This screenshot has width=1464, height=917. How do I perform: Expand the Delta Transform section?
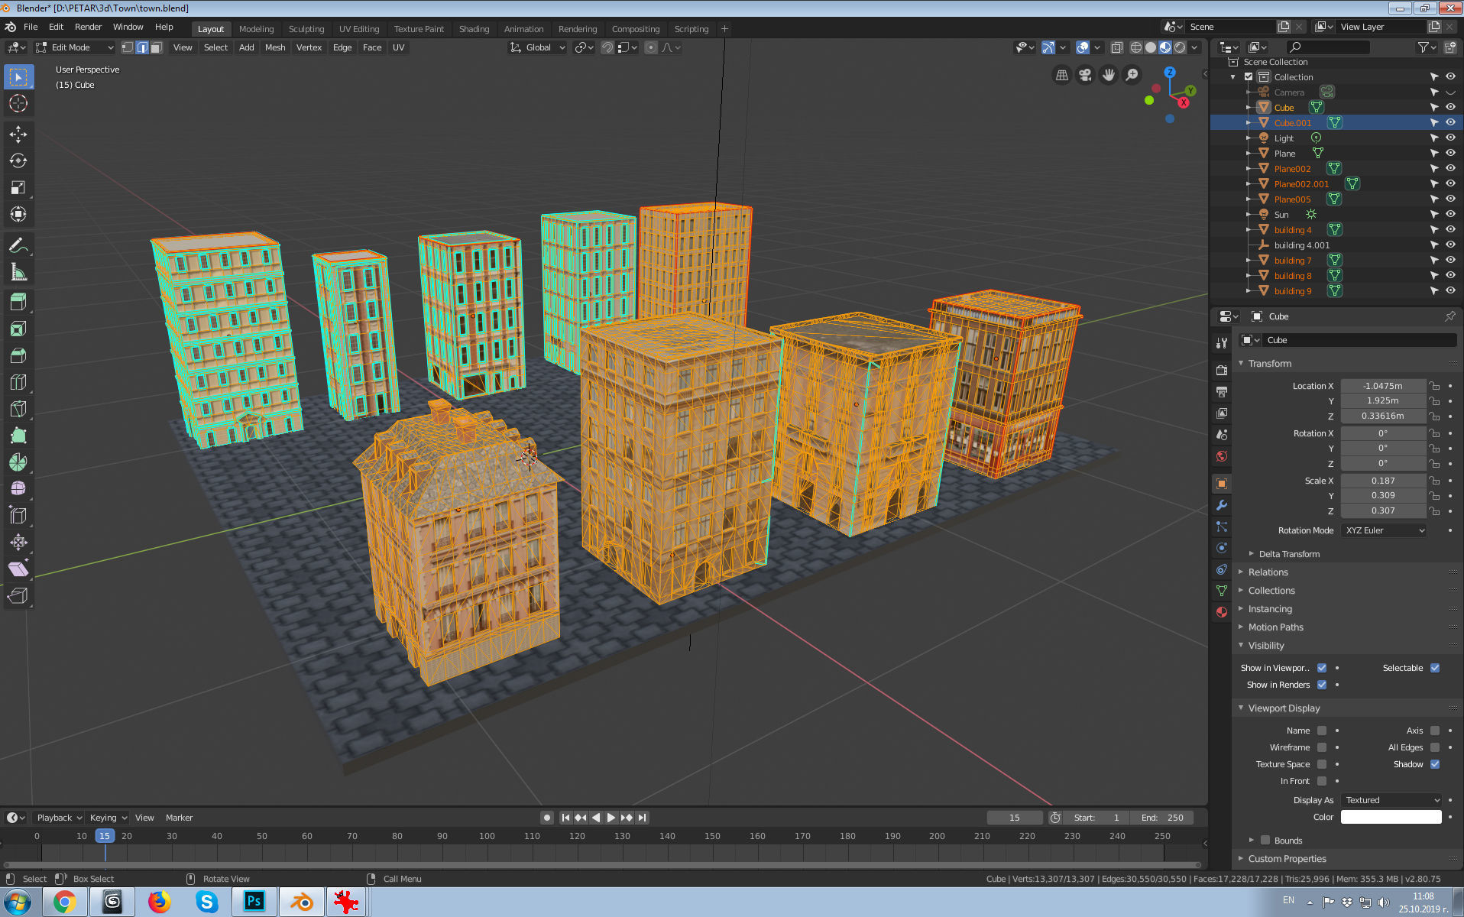(x=1287, y=554)
